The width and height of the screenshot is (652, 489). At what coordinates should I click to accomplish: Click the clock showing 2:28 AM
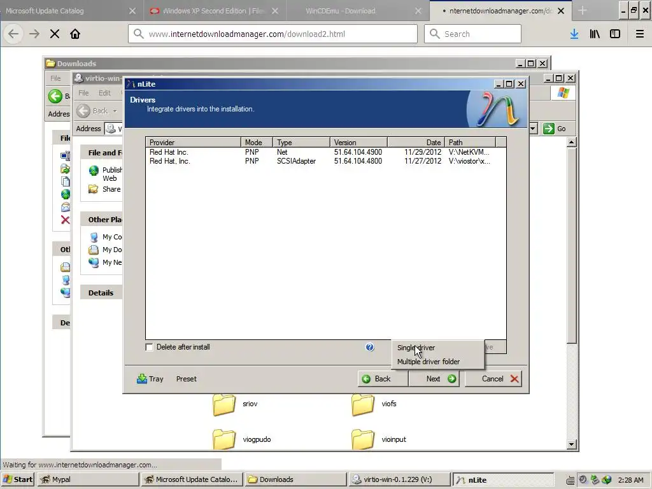tap(631, 480)
